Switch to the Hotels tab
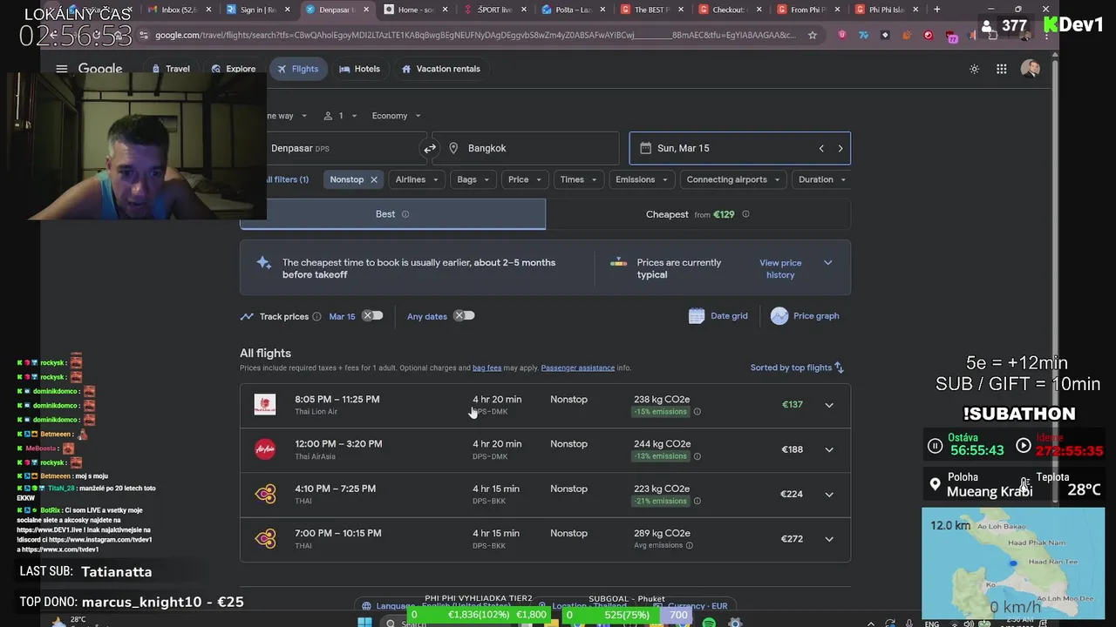 pyautogui.click(x=359, y=69)
